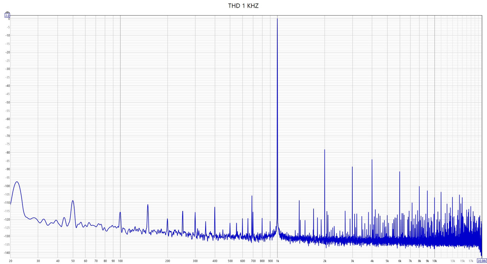Click the 6k label on the frequency axis

[399, 261]
